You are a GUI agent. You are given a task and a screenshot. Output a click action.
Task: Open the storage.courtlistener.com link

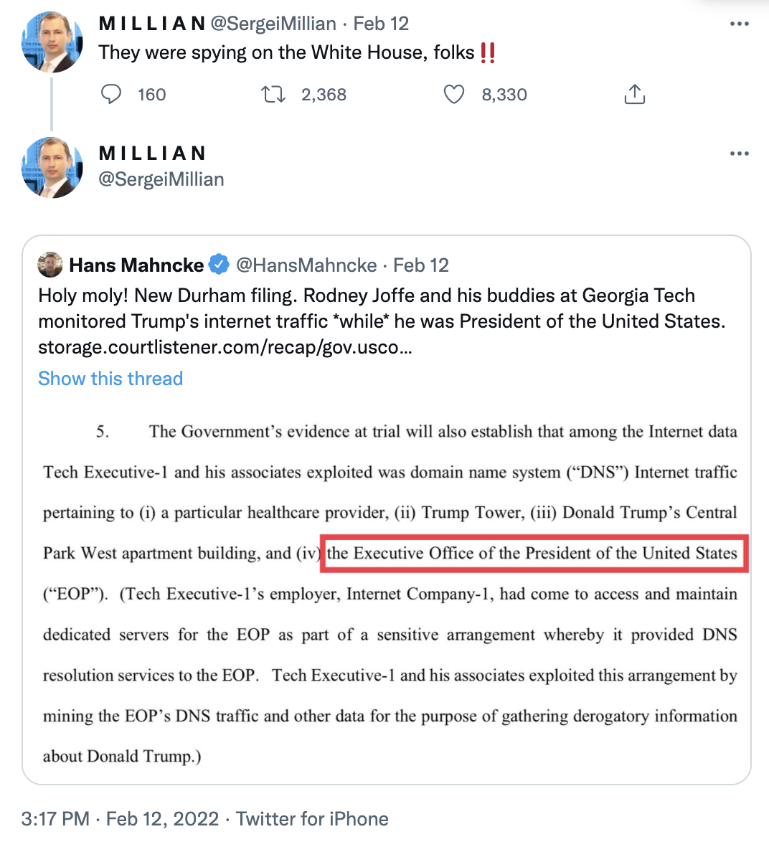tap(225, 347)
